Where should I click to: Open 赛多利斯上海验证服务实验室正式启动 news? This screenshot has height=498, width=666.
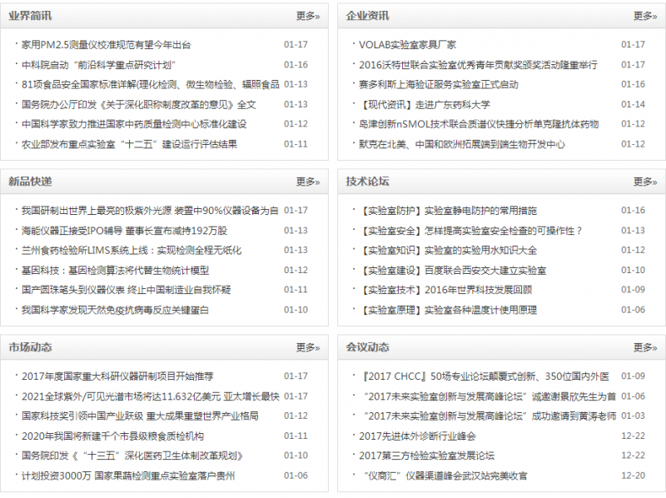439,85
